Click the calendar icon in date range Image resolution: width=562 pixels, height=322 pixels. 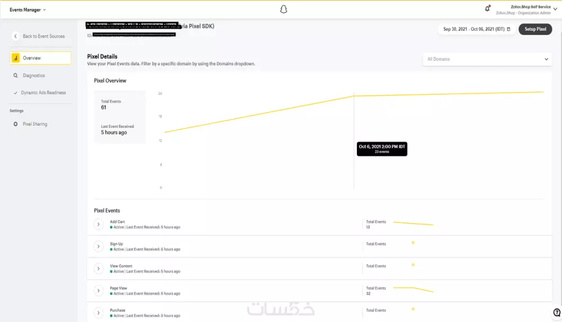coord(509,29)
